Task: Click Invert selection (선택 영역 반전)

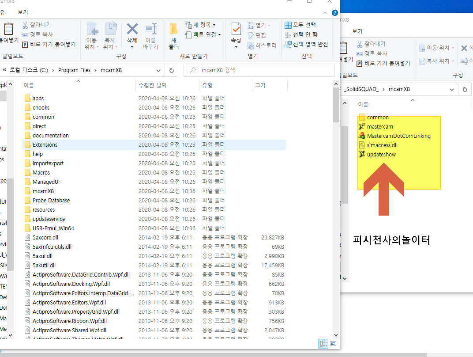Action: (306, 44)
